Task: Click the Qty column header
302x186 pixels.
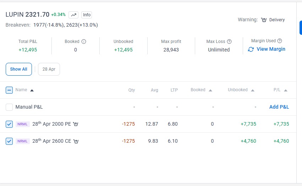Action: (x=132, y=90)
